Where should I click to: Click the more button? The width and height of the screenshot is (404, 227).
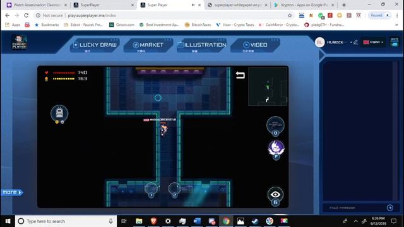tap(12, 192)
